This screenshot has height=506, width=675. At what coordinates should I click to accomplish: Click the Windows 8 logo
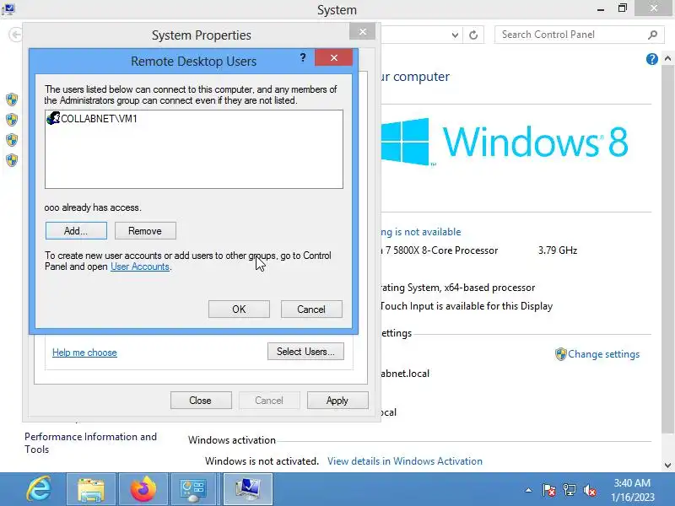[505, 142]
